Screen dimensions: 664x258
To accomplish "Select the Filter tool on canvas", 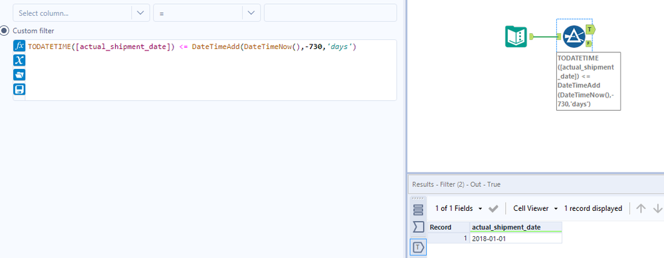I will click(x=574, y=36).
